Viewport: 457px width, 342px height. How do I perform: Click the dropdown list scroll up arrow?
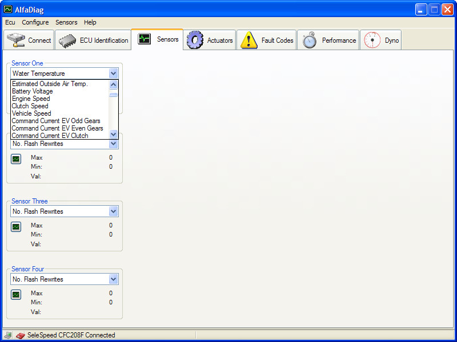(x=113, y=84)
